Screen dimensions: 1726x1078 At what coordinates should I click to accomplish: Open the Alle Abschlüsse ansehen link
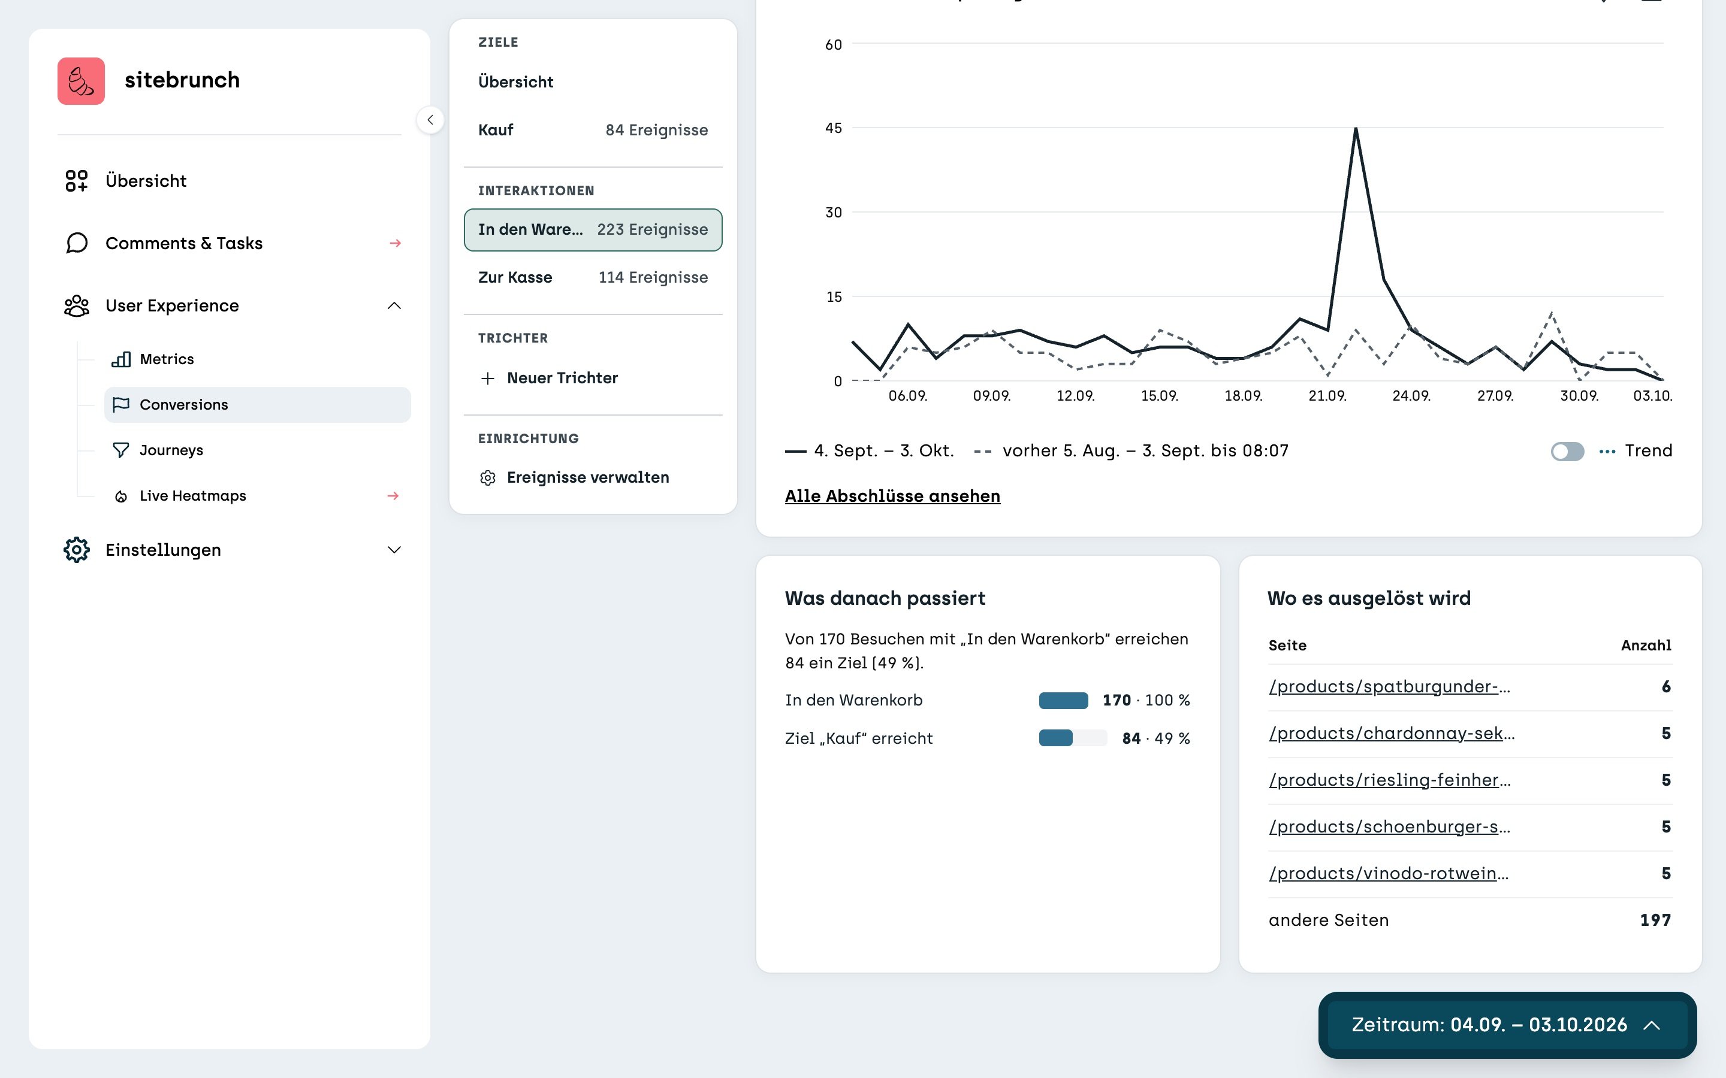892,496
